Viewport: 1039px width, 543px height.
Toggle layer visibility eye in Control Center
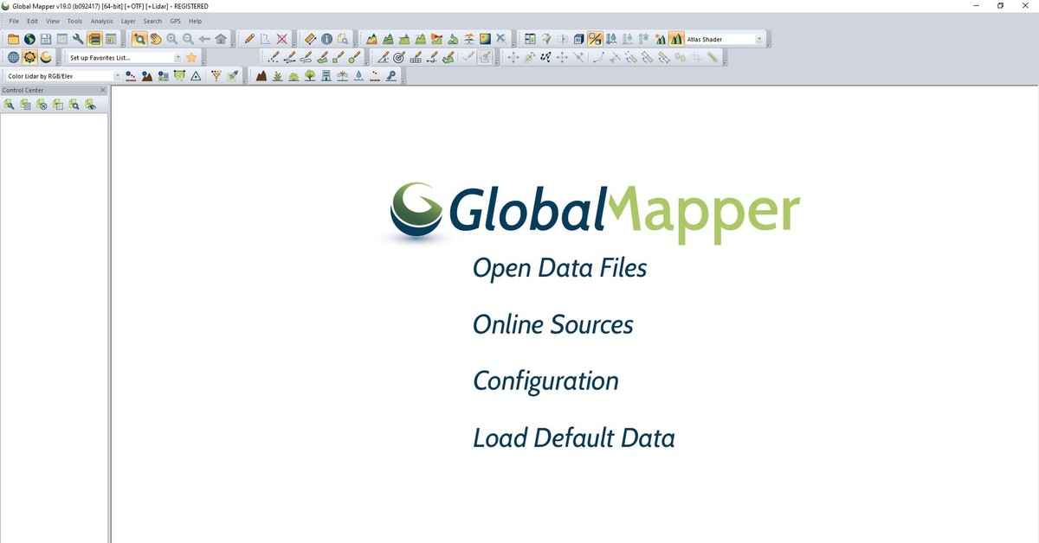pos(90,105)
